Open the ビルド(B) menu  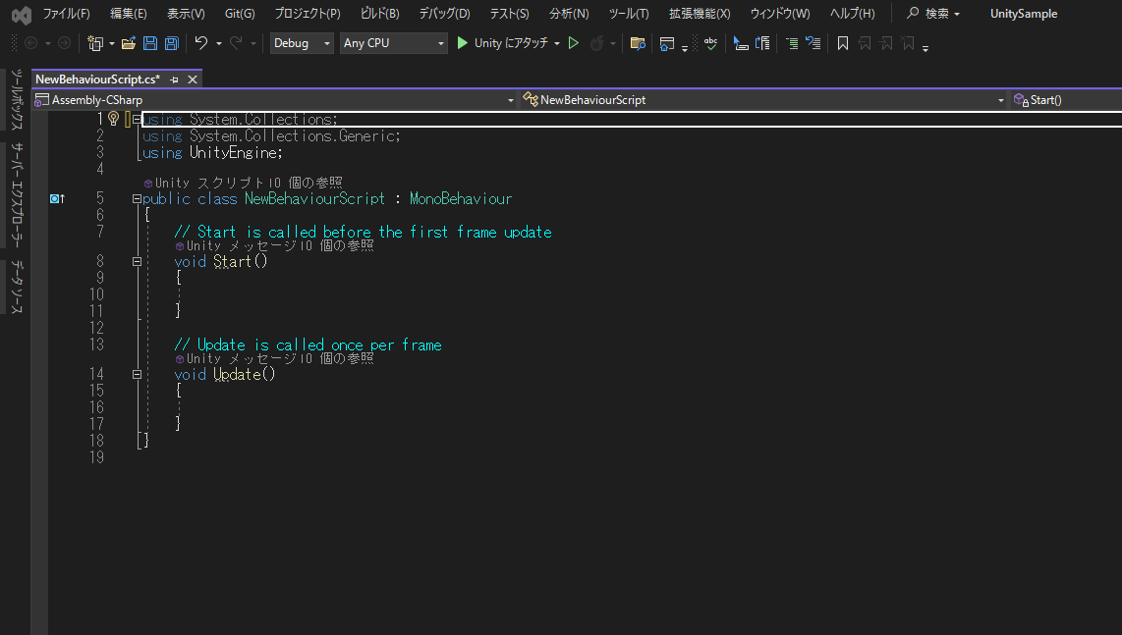[379, 14]
